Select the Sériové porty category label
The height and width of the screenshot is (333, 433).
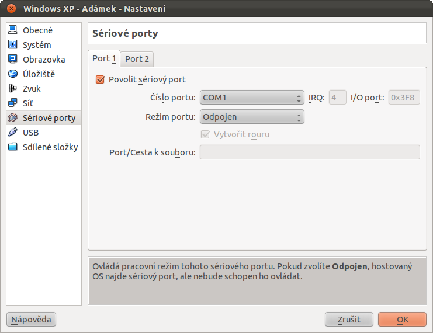[49, 118]
